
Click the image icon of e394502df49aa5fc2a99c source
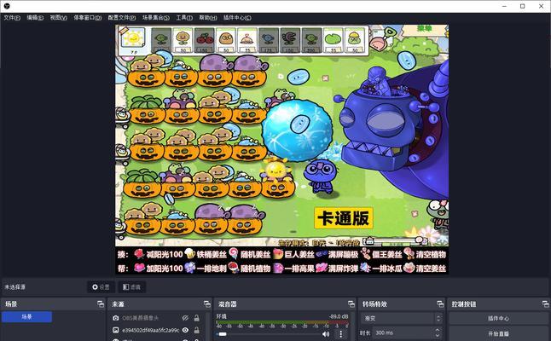[x=116, y=330]
